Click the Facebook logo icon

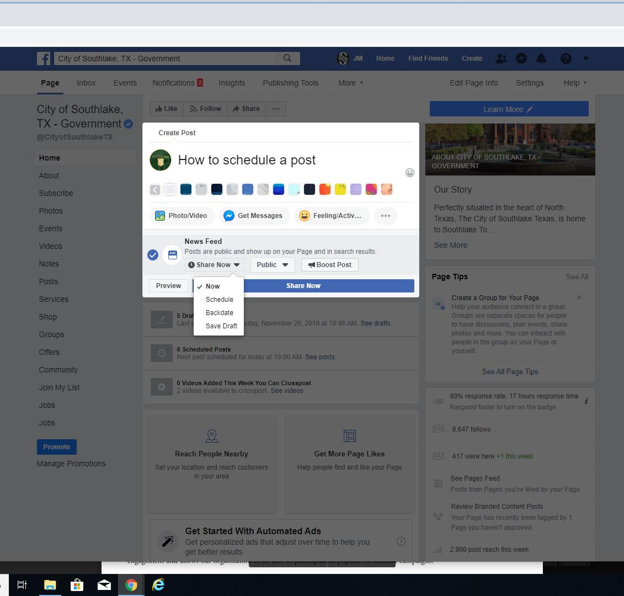click(44, 58)
